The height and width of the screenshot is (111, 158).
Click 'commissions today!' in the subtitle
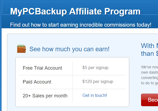point(128,25)
